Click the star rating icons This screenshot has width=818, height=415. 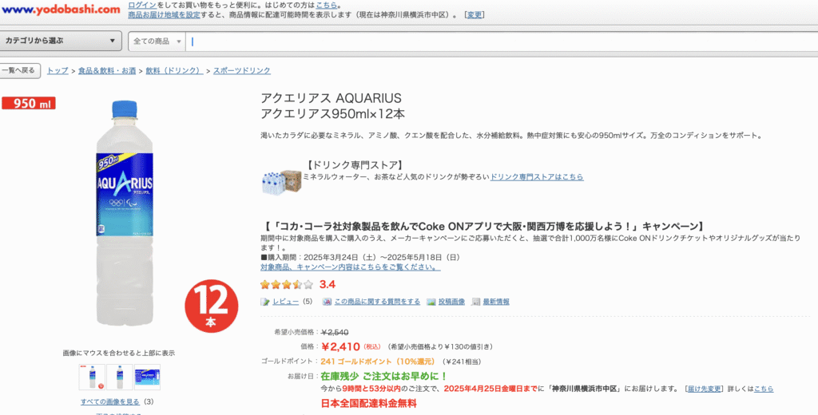coord(287,285)
